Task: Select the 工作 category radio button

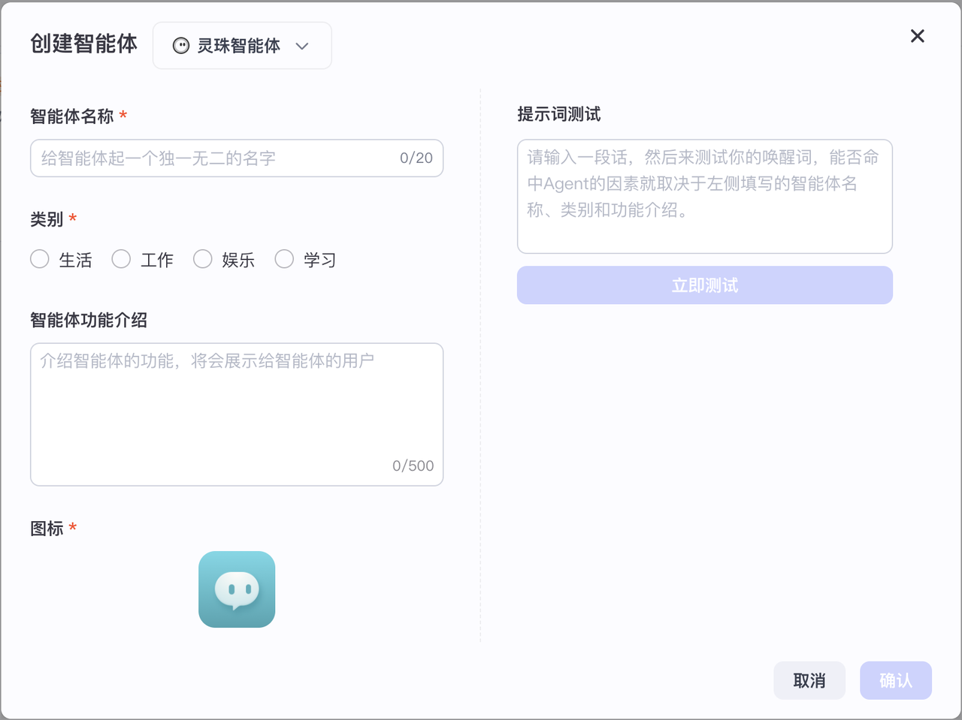Action: [x=121, y=260]
